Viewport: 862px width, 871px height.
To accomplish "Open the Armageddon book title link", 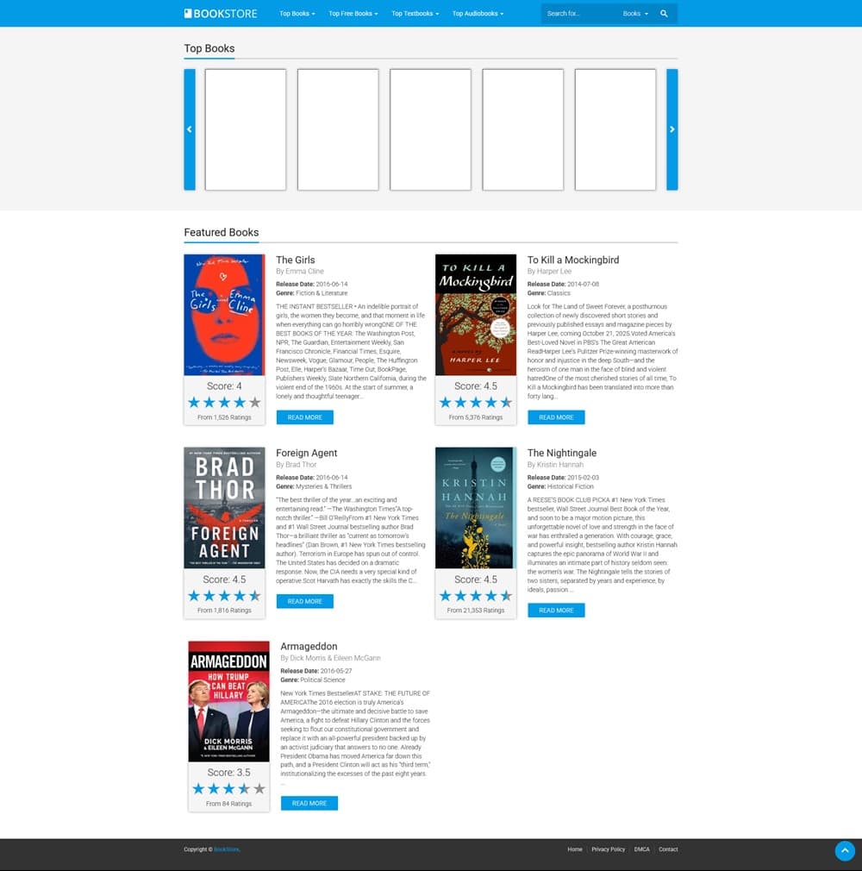I will [x=309, y=646].
